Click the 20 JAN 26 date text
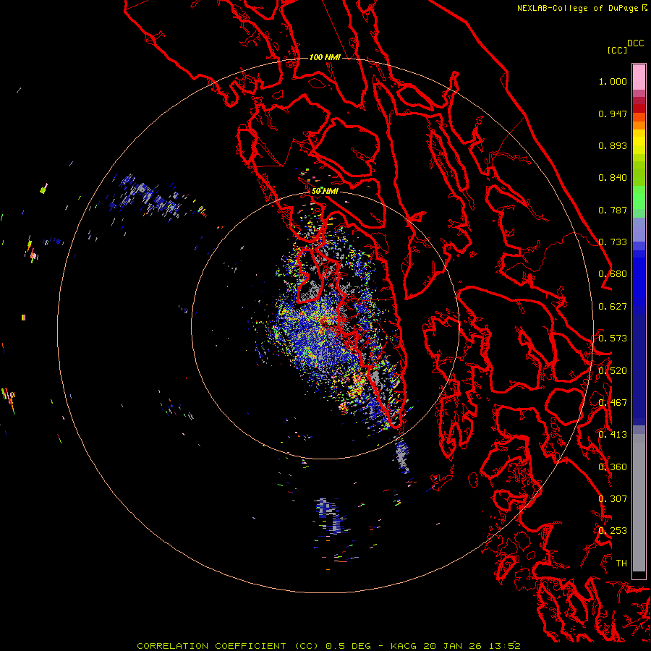Image resolution: width=651 pixels, height=651 pixels. click(x=452, y=646)
